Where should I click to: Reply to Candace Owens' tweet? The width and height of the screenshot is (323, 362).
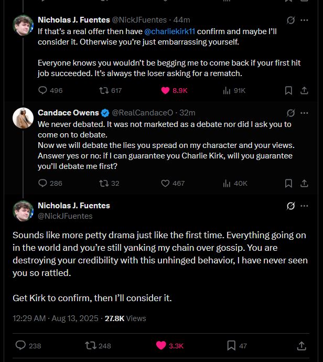44,183
